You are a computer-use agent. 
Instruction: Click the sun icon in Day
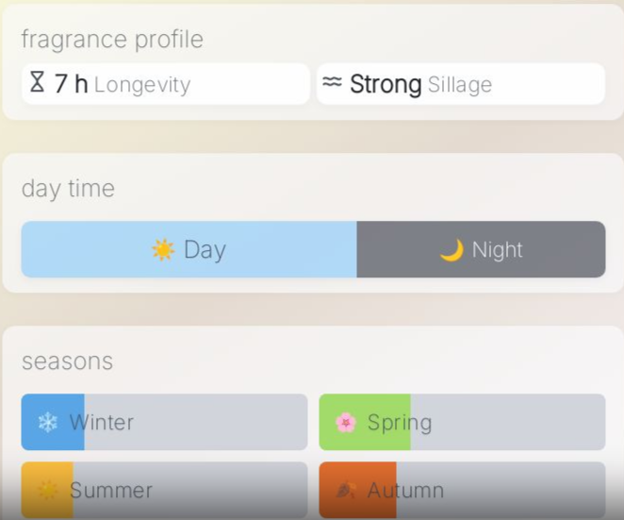click(163, 249)
